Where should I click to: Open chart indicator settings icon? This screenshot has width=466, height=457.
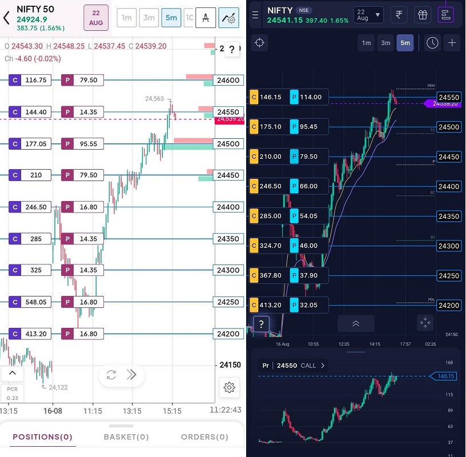pos(229,18)
